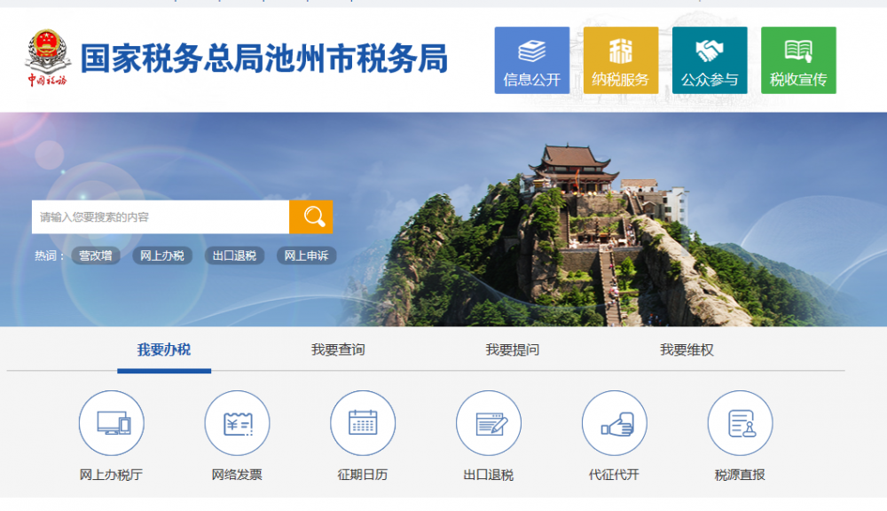
Task: Open the 网上办税 hot word link
Action: pos(162,255)
